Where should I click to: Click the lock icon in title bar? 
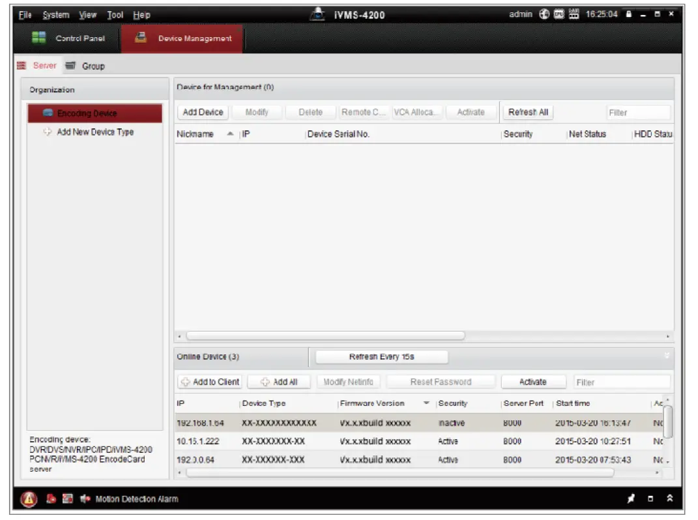pyautogui.click(x=630, y=14)
